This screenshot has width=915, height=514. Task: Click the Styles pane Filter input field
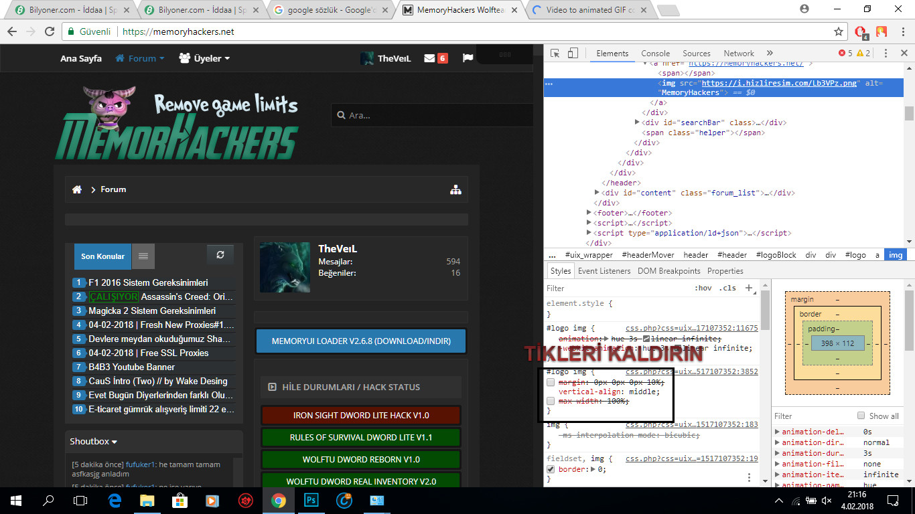coord(616,288)
